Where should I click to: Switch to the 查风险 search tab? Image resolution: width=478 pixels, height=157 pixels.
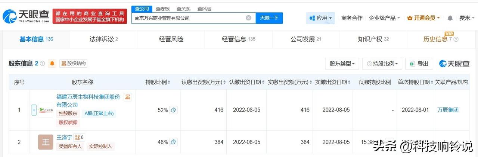click(204, 8)
